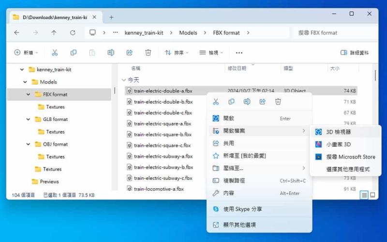Click the PC monitor icon in the address bar
The width and height of the screenshot is (387, 242).
pos(92,32)
